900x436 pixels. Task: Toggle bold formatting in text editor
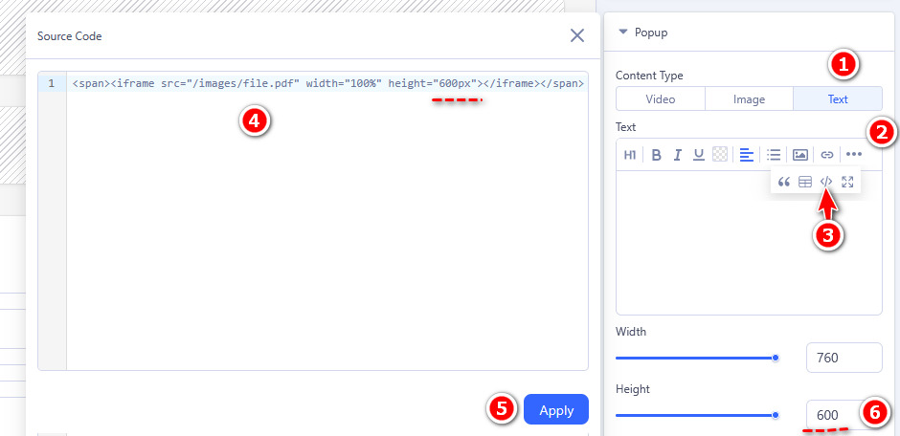point(657,155)
